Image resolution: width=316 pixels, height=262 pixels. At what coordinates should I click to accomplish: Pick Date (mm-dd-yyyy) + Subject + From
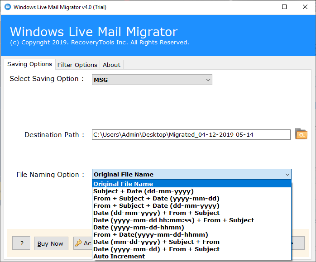192,242
